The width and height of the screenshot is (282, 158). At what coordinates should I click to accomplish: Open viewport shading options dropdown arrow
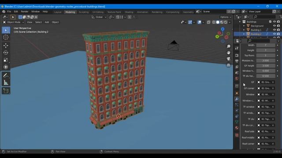click(230, 22)
